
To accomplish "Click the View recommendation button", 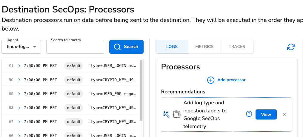I will (x=266, y=114).
